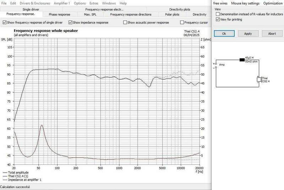The image size is (284, 190).
Task: Enable Show acoustic power response
Action: click(125, 22)
